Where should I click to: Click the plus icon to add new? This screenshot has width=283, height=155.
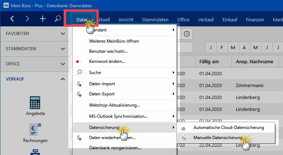43,19
